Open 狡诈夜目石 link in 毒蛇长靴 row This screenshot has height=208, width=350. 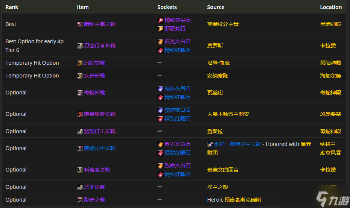pyautogui.click(x=178, y=88)
